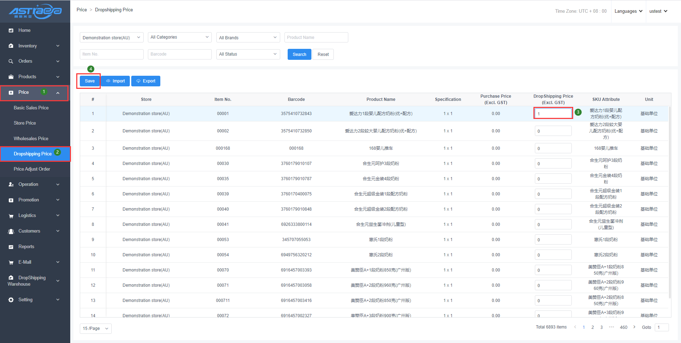Screen dimensions: 681x343
Task: Open the Demonstration store(AU) dropdown
Action: (111, 38)
